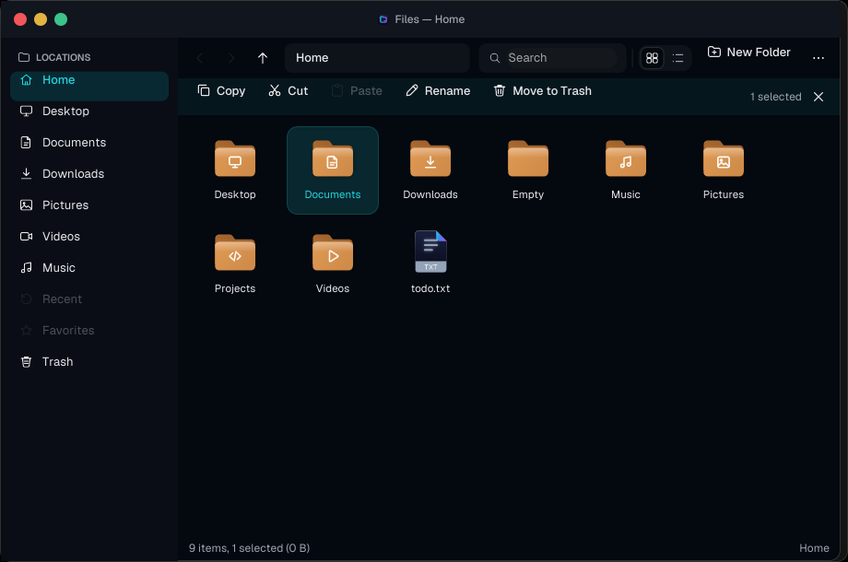Viewport: 848px width, 562px height.
Task: Open the Desktop folder icon in grid
Action: (235, 158)
